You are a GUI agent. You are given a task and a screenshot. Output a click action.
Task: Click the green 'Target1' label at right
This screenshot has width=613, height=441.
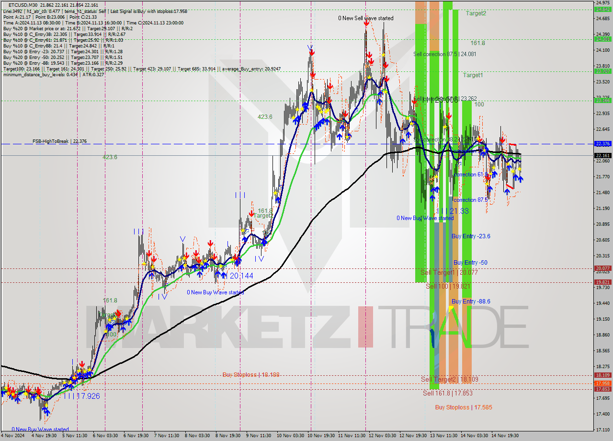(x=473, y=75)
